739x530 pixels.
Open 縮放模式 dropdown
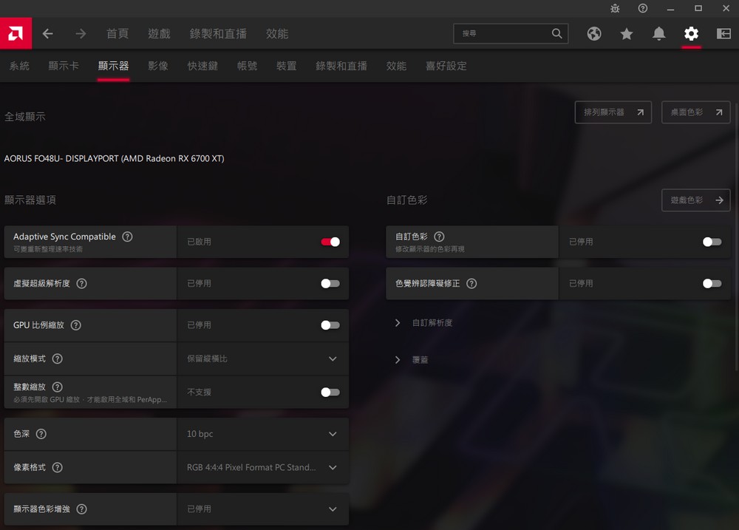(x=263, y=359)
